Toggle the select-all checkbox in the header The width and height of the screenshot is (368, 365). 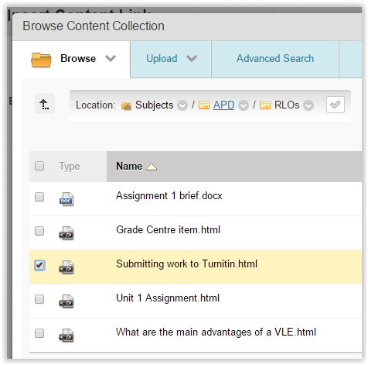pyautogui.click(x=39, y=166)
